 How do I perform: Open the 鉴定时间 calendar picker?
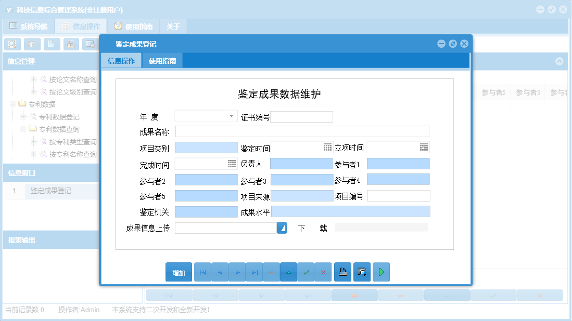[327, 147]
